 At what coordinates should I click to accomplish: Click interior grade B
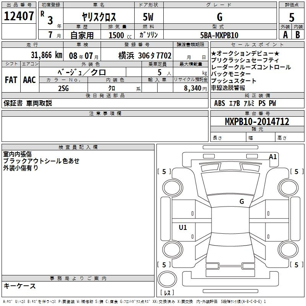point(298,35)
